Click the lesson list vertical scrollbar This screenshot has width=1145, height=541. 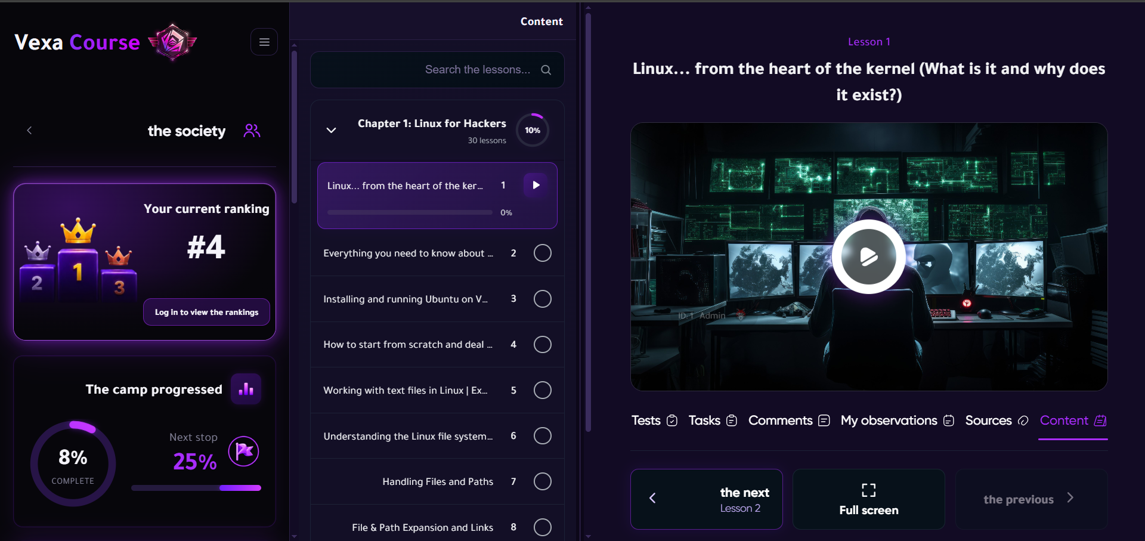pos(294,127)
